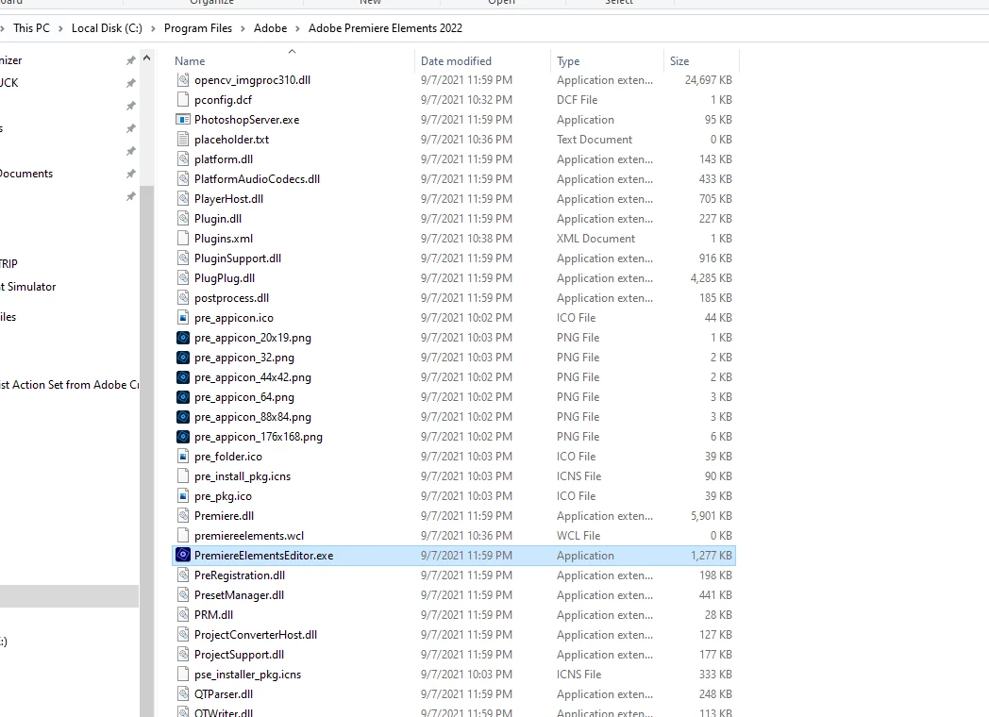Select file name Plugin.dll
The width and height of the screenshot is (989, 717).
(x=218, y=218)
